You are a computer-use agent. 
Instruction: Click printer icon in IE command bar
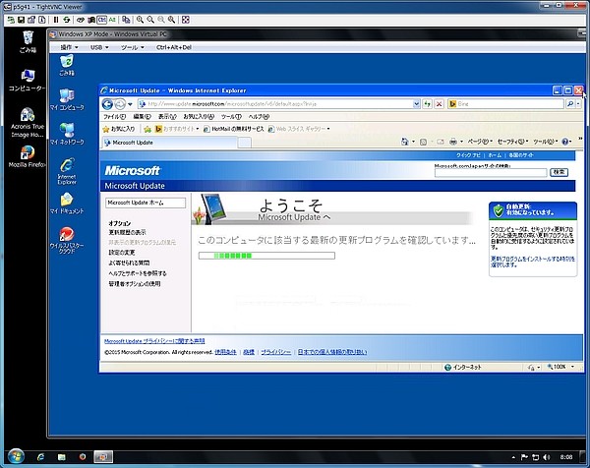(453, 142)
